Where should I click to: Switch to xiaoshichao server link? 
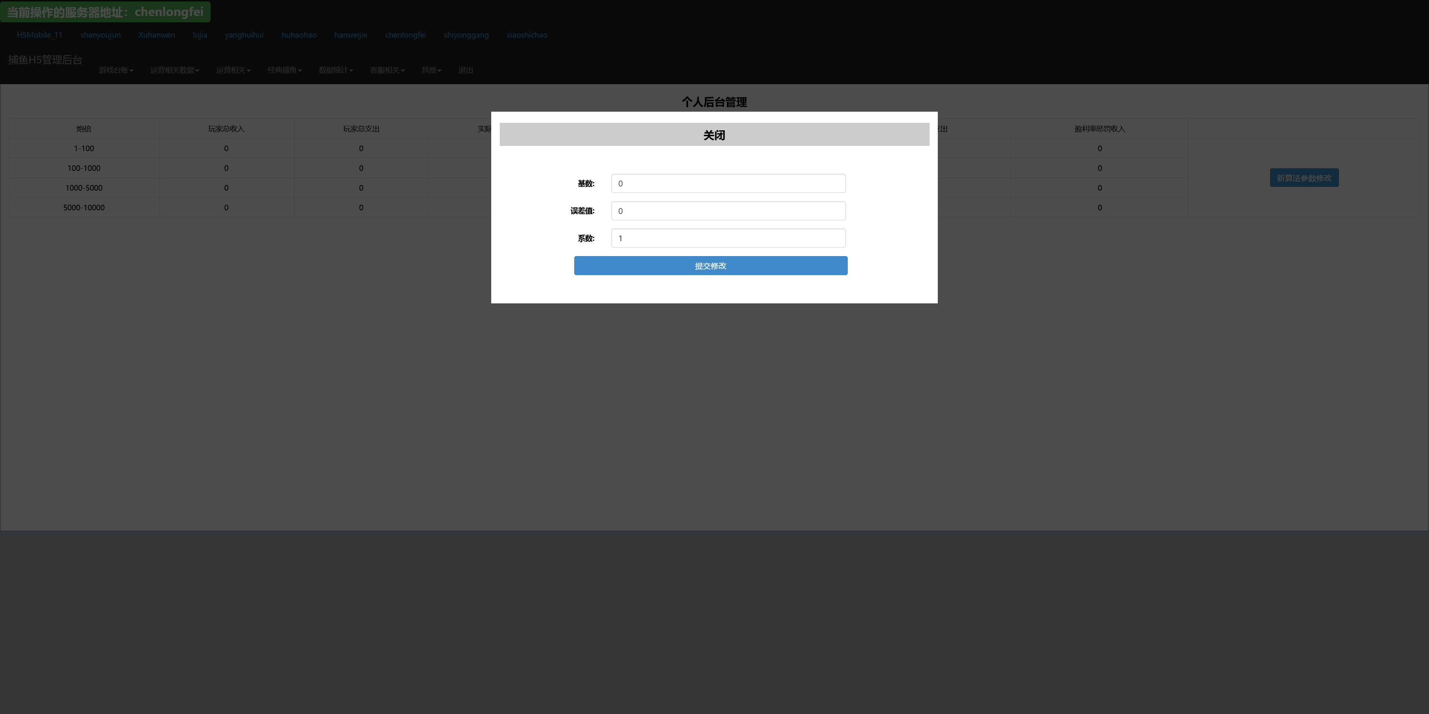(527, 35)
